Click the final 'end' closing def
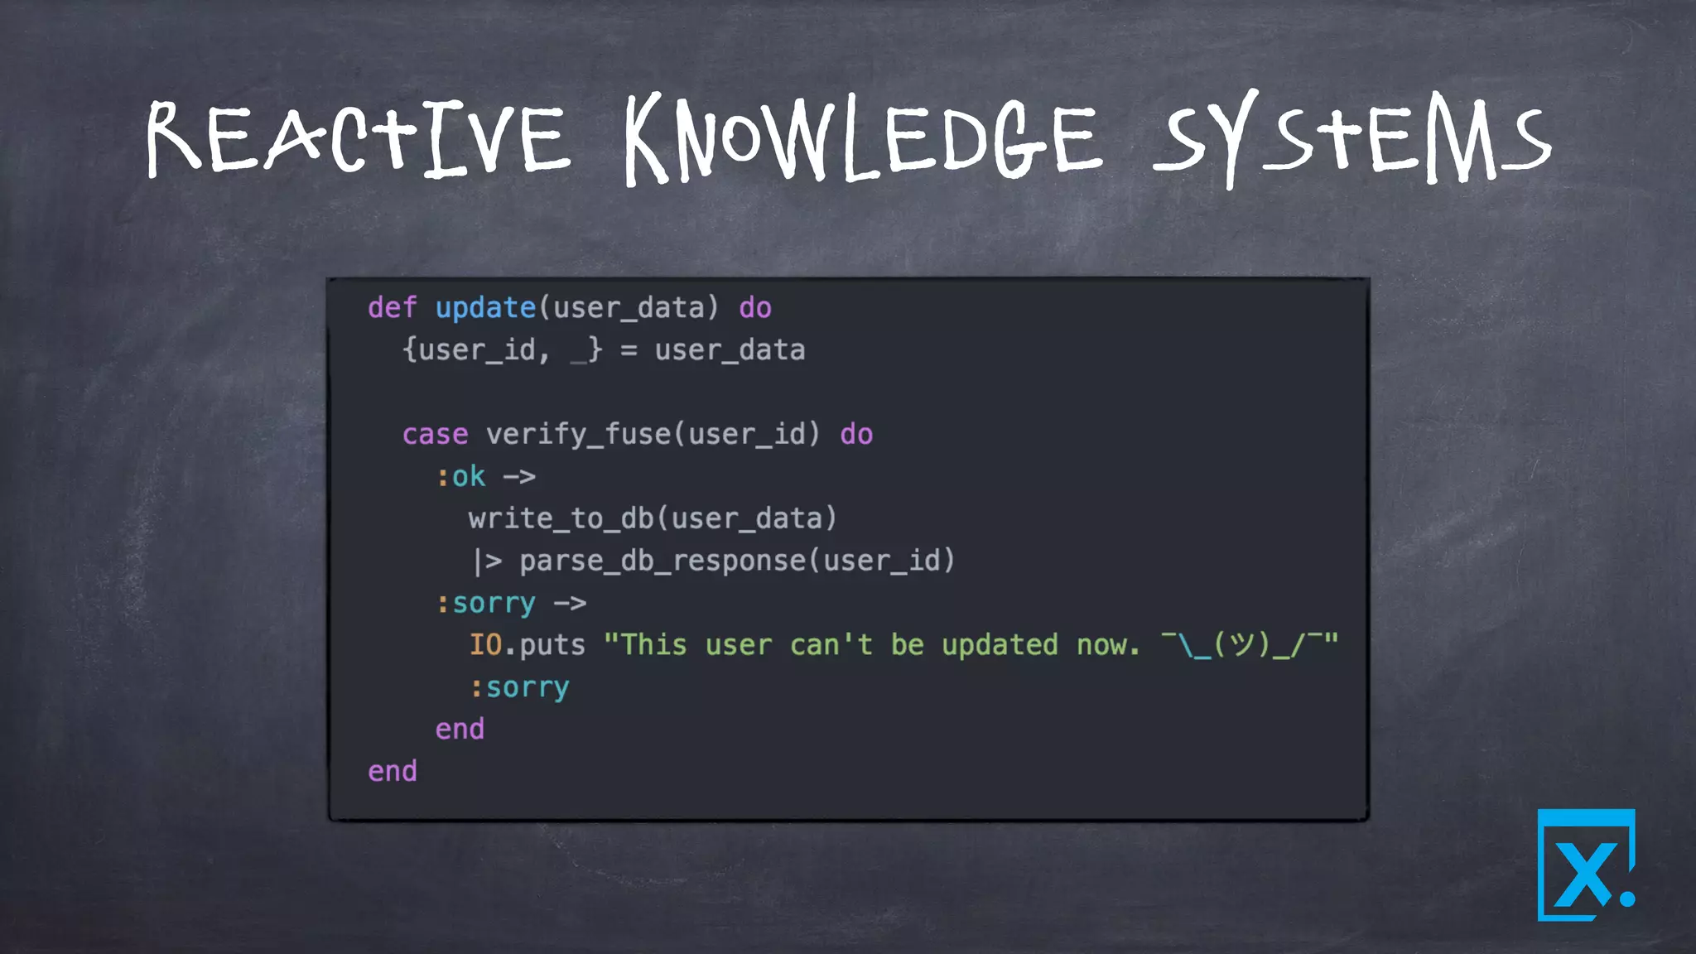This screenshot has height=954, width=1696. pyautogui.click(x=393, y=772)
